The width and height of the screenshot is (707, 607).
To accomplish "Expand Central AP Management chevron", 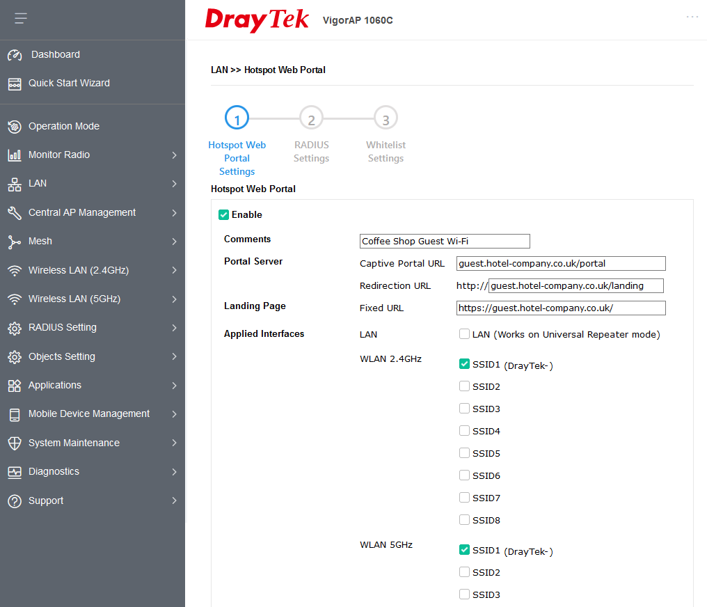I will click(174, 213).
